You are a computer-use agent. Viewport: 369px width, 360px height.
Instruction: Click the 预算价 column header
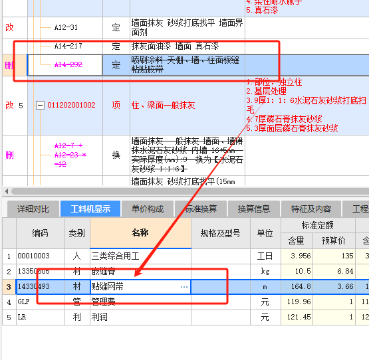[334, 241]
